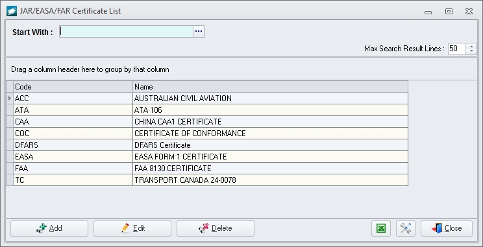Click the Close button with door icon

click(447, 228)
